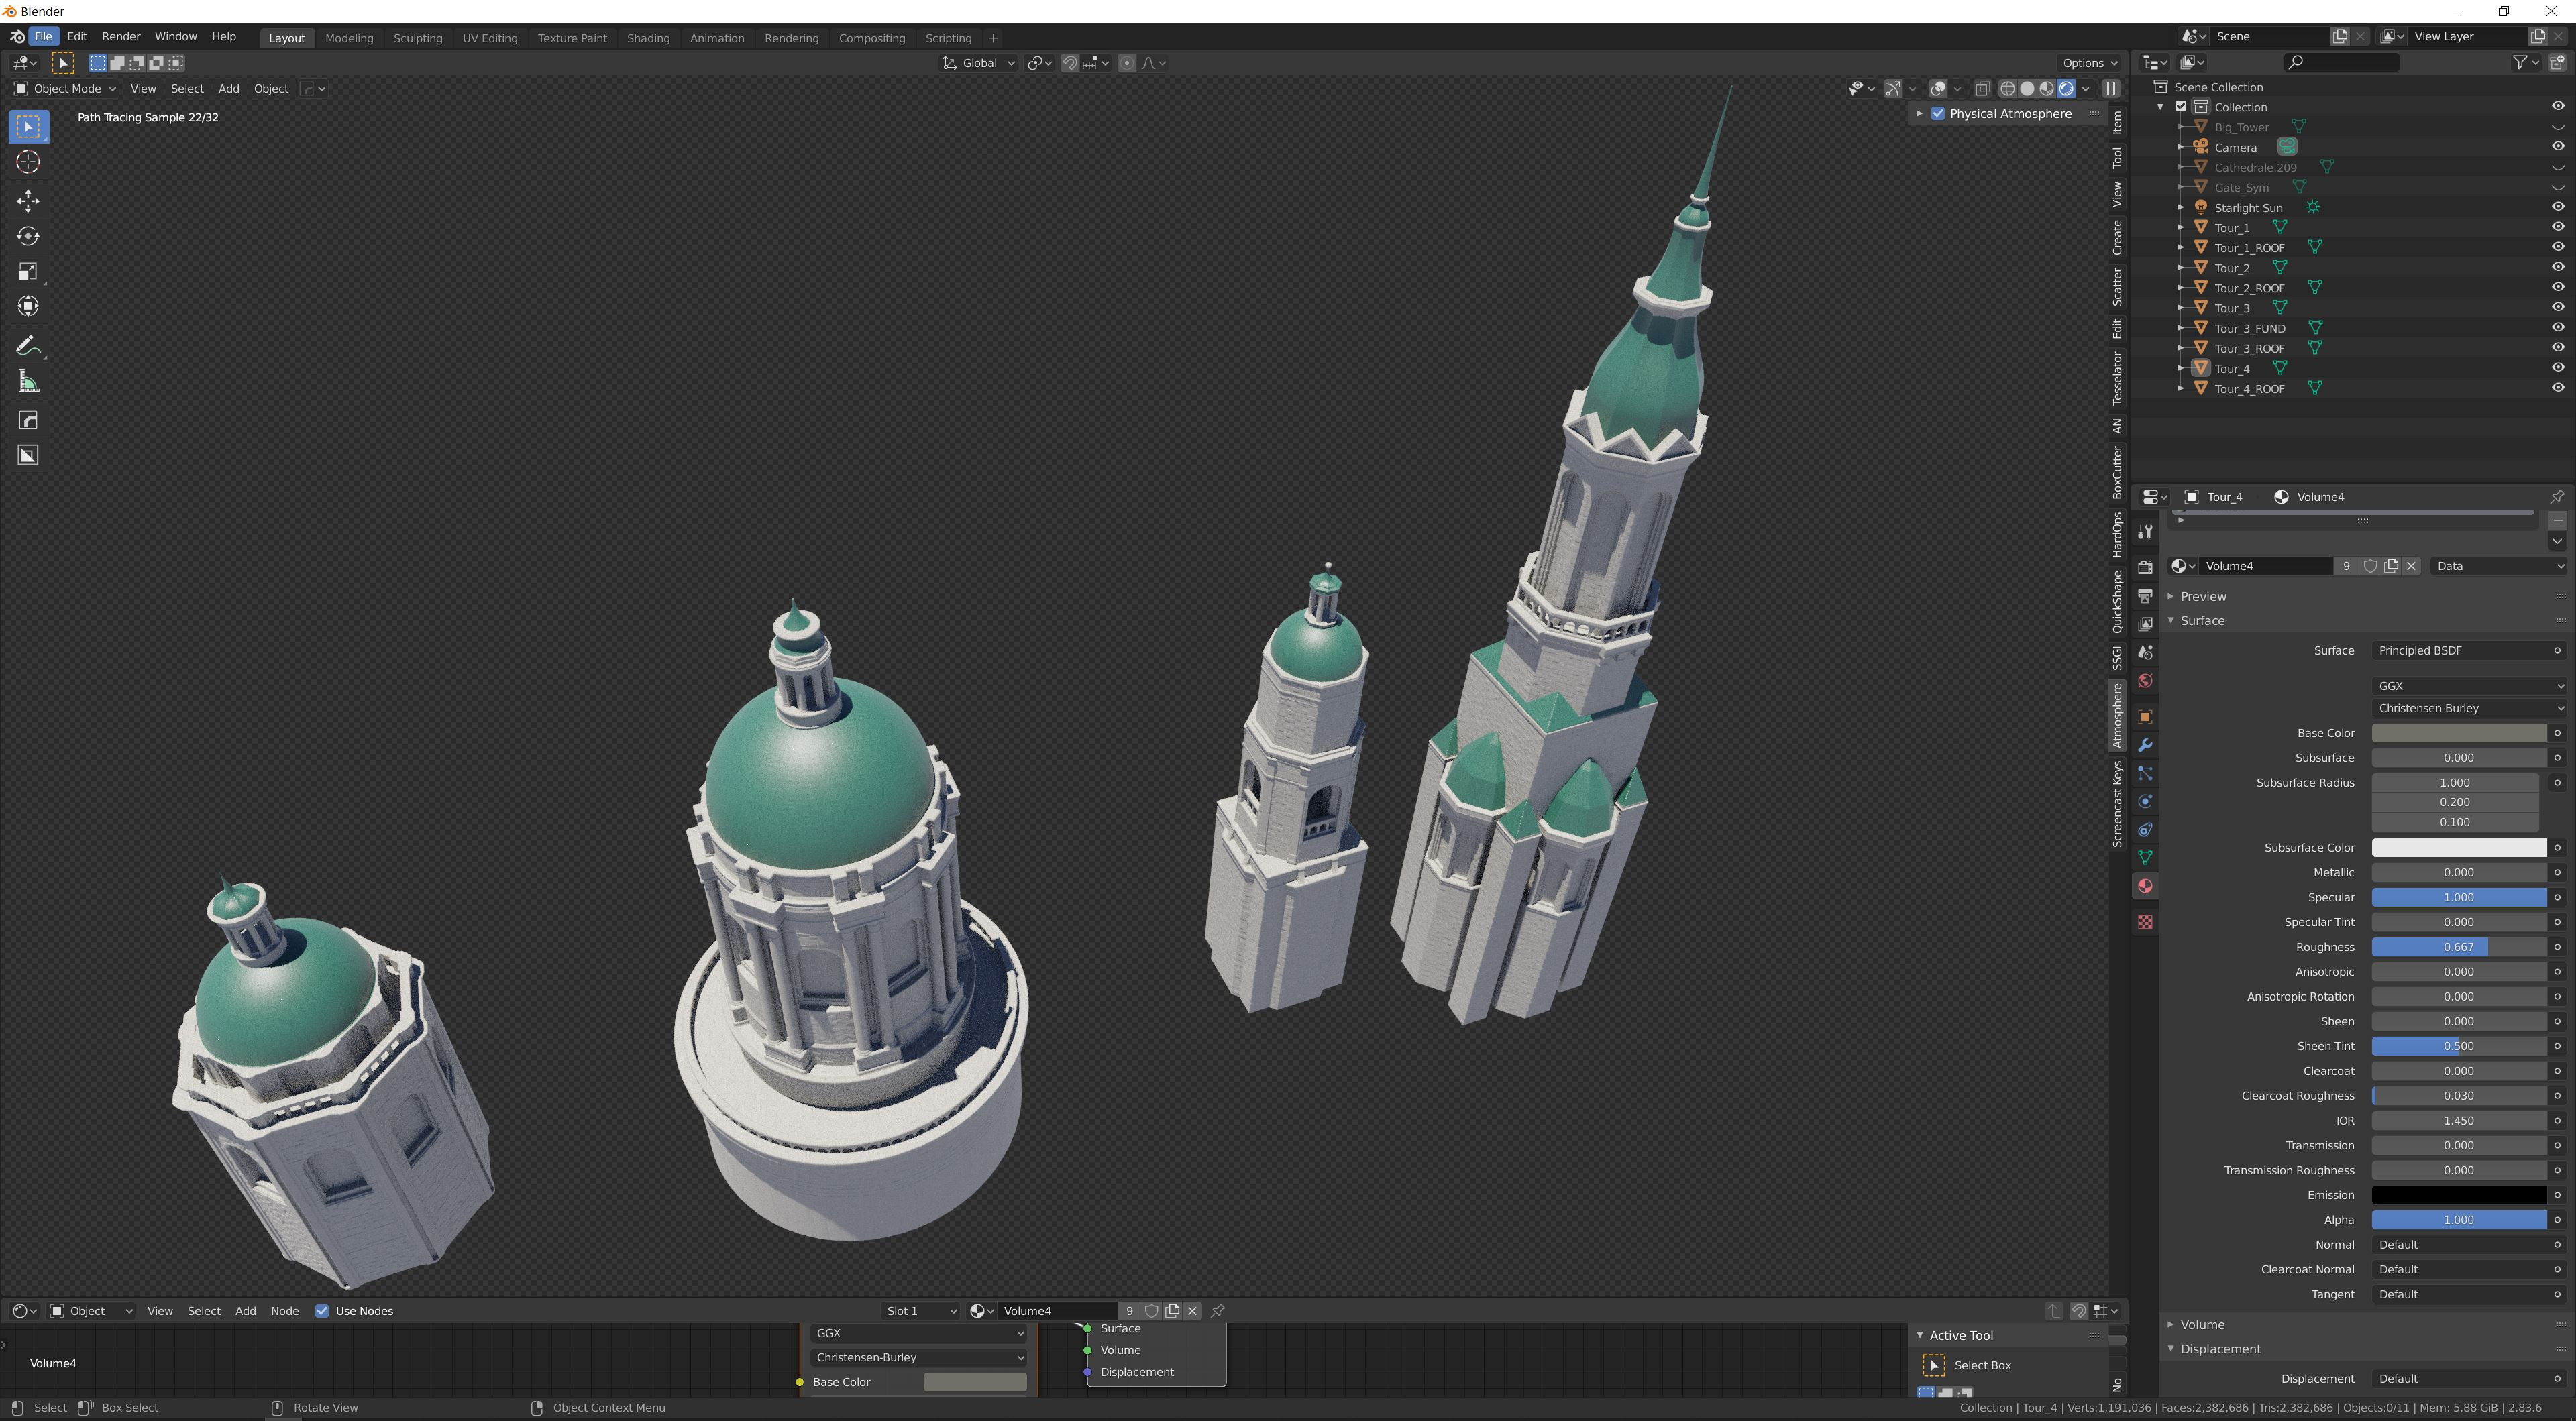The width and height of the screenshot is (2576, 1421).
Task: Select the Rotate tool
Action: click(28, 236)
